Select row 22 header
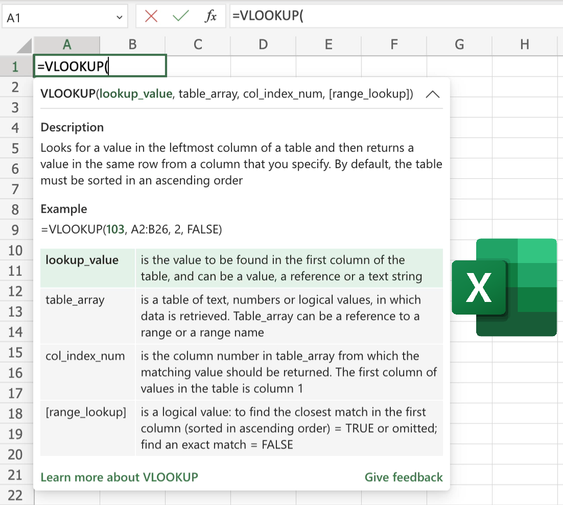 click(x=16, y=495)
